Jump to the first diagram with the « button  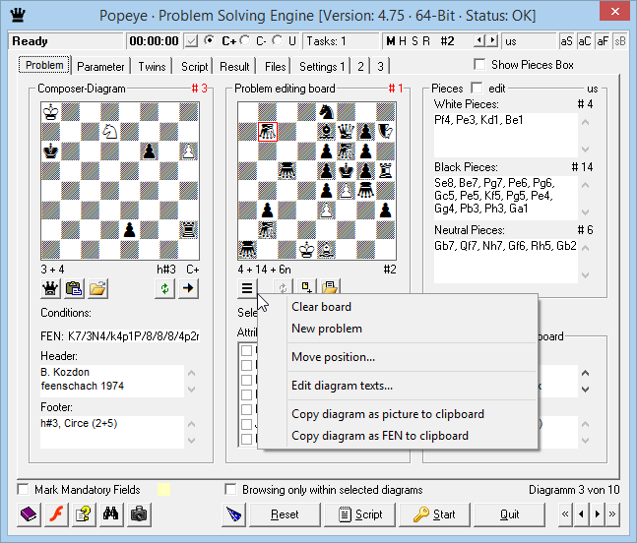click(x=565, y=514)
